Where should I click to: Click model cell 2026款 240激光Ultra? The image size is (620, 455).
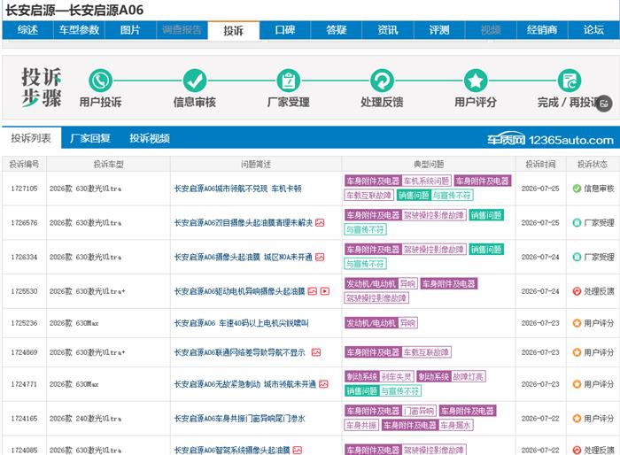click(x=85, y=418)
